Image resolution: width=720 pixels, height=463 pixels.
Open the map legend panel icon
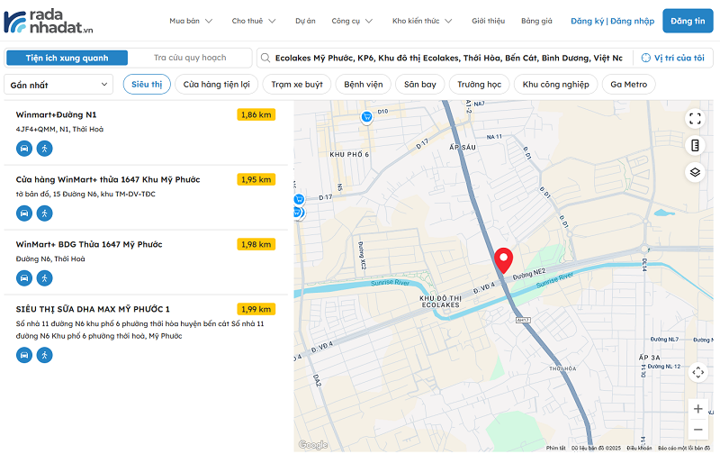coord(694,145)
